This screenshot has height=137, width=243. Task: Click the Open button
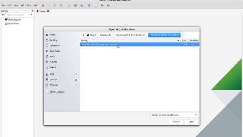pyautogui.click(x=191, y=121)
